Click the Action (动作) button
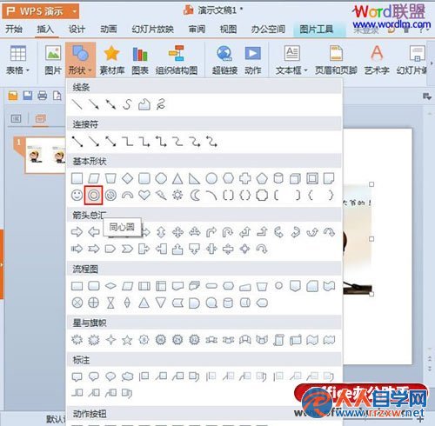 [252, 60]
